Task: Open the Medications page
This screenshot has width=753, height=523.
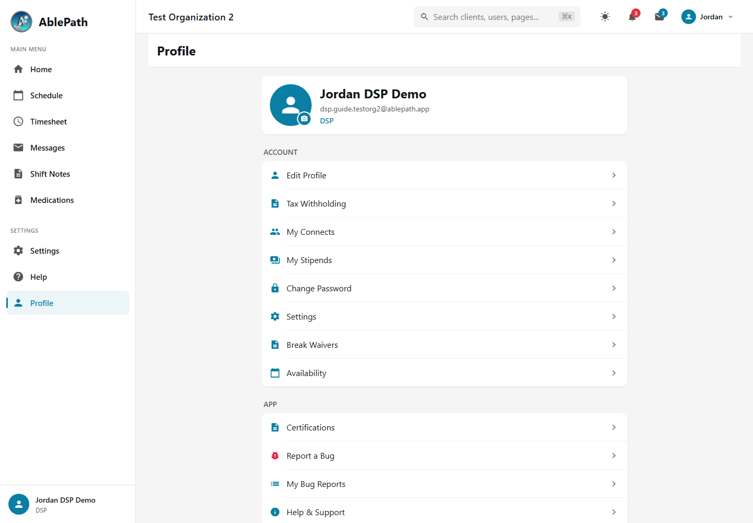Action: [67, 200]
